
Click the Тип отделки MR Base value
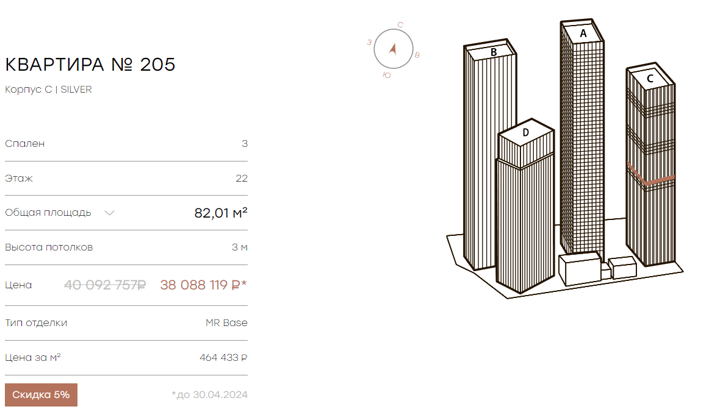click(226, 322)
